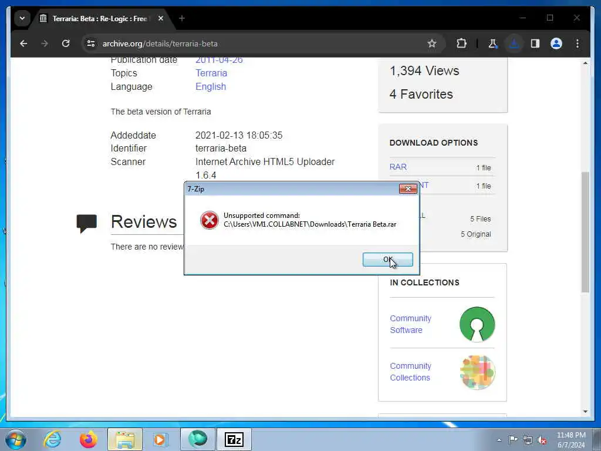Open Windows Media Player from the taskbar

[x=160, y=439]
